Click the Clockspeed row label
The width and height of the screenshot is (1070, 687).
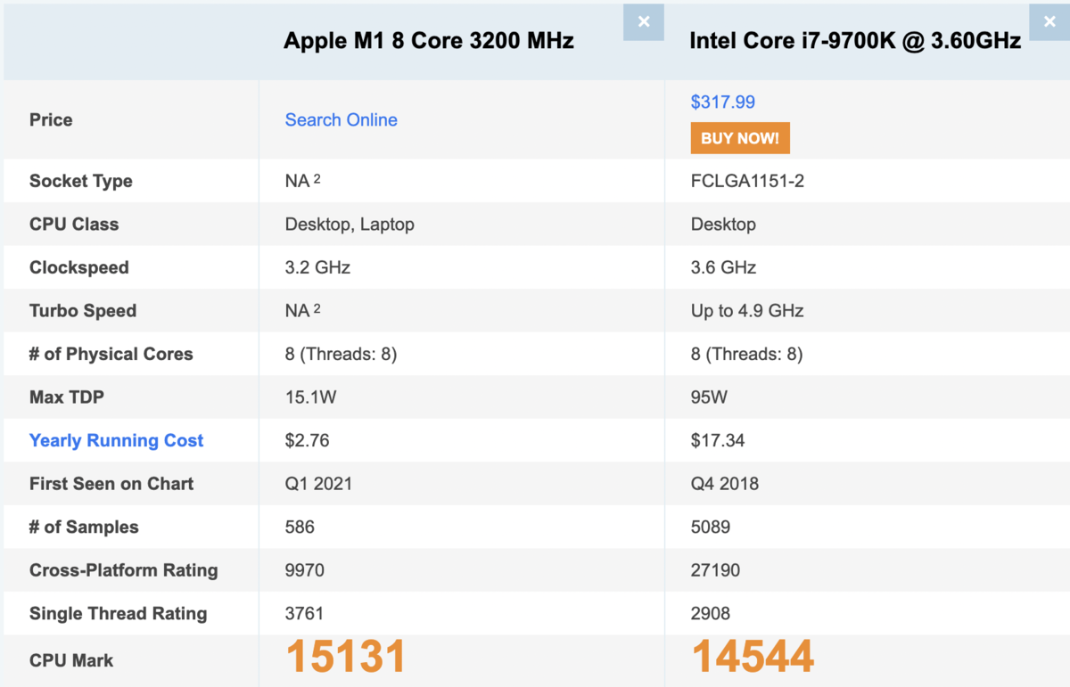[x=78, y=267]
